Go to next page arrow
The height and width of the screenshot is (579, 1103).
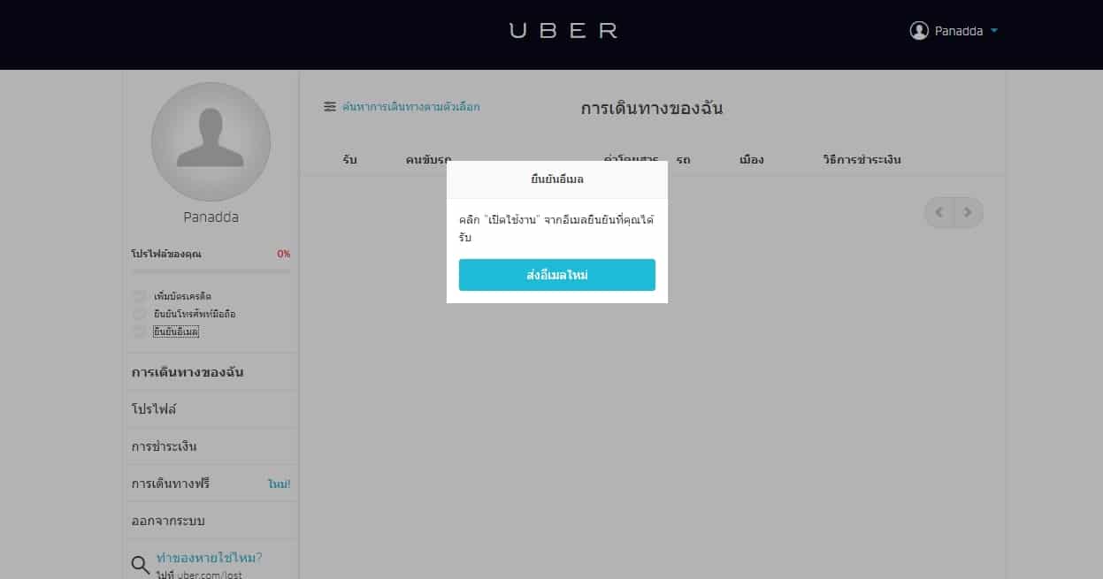tap(968, 212)
